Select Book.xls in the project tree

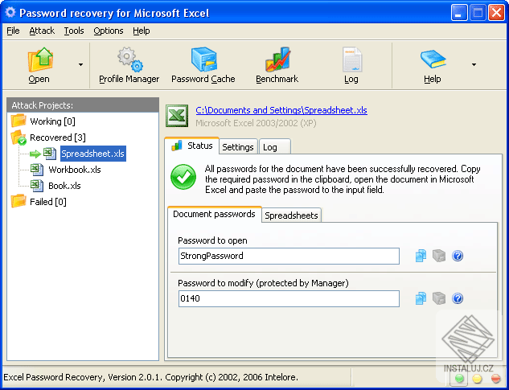pos(64,186)
